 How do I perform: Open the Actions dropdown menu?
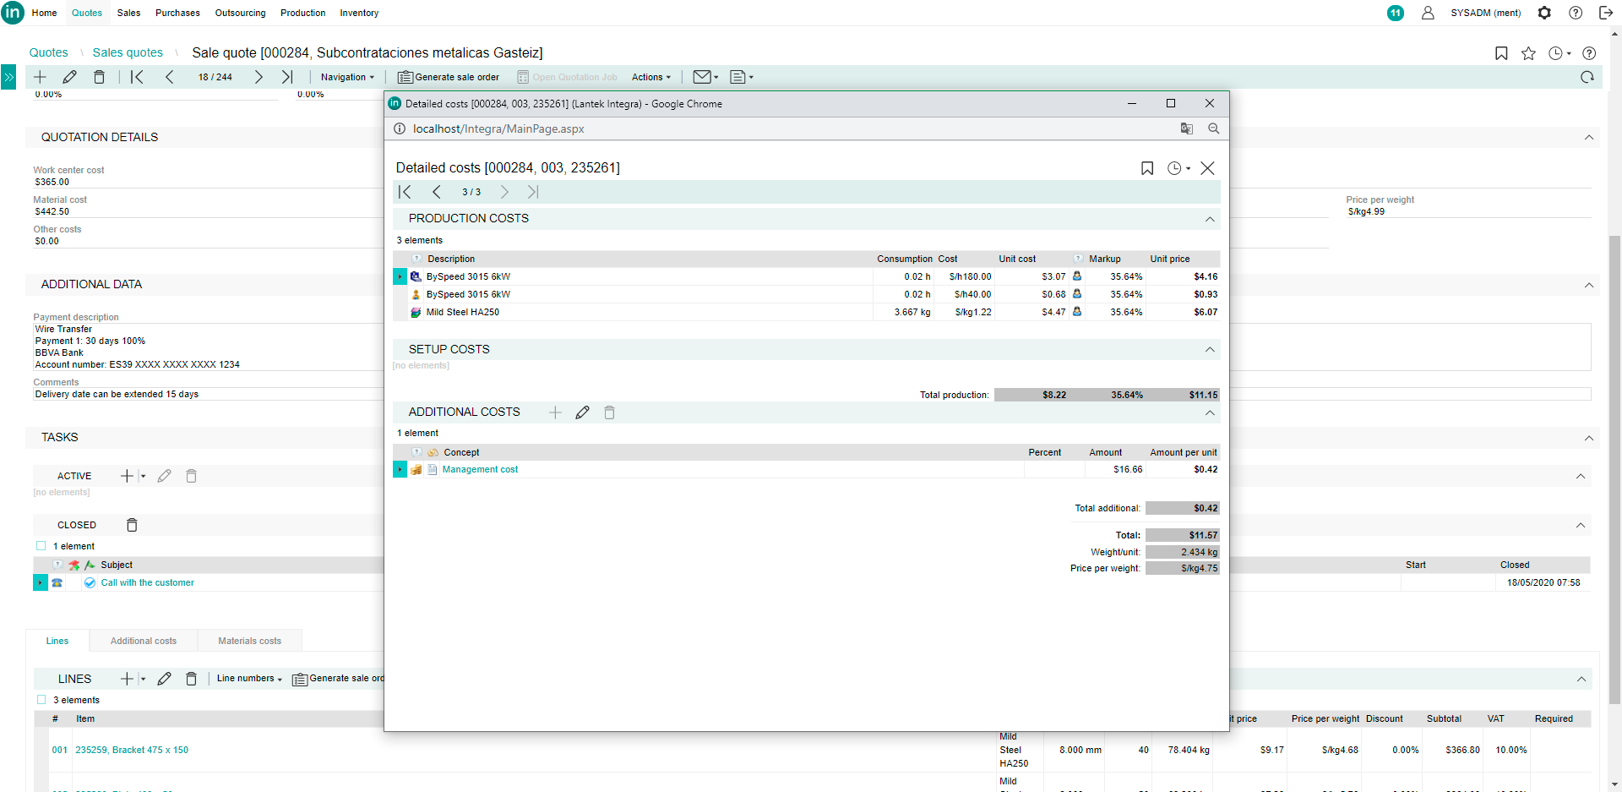click(650, 77)
